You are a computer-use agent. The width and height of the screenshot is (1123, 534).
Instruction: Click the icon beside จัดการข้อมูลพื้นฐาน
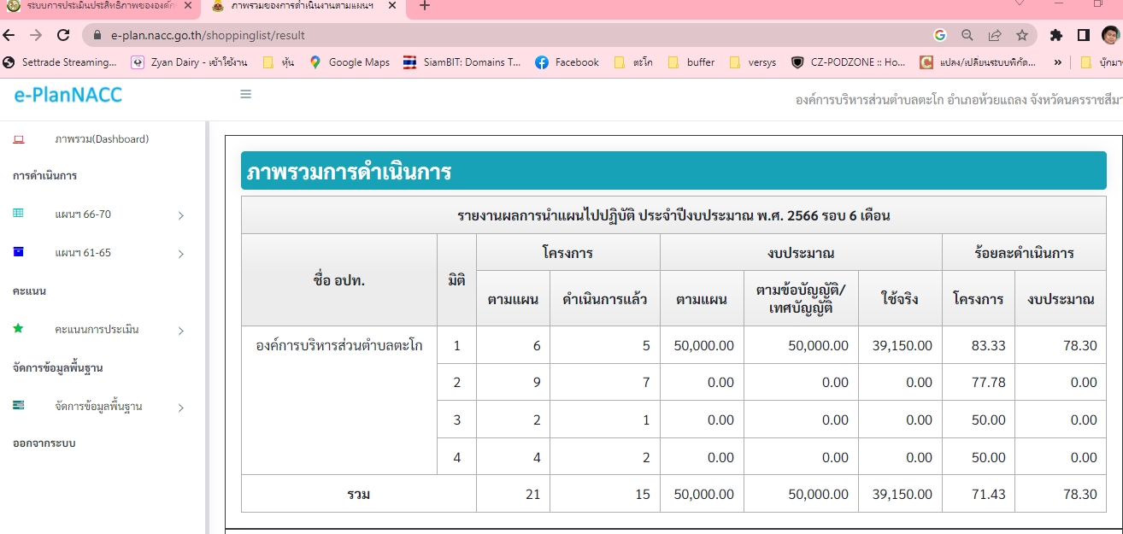(x=19, y=406)
